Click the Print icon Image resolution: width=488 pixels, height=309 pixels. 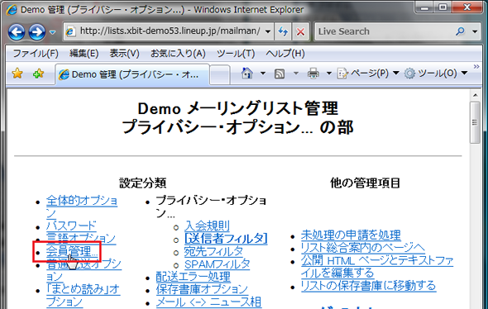pyautogui.click(x=313, y=74)
